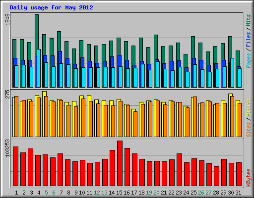The width and height of the screenshot is (254, 198).
Task: Select day label 22 on the x-axis
Action: [171, 193]
